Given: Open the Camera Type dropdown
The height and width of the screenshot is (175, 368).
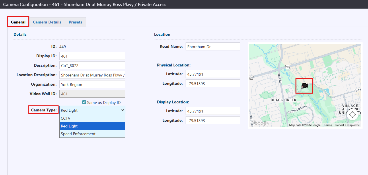Looking at the screenshot, I should click(x=92, y=110).
